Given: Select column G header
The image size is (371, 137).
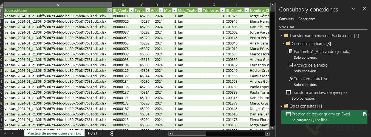Looking at the screenshot, I should pyautogui.click(x=214, y=5).
